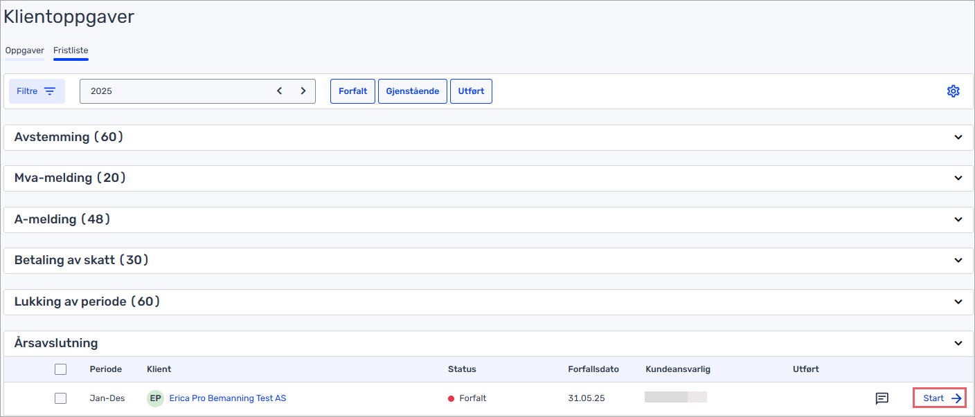The width and height of the screenshot is (975, 417).
Task: Click the EP client avatar
Action: 156,398
